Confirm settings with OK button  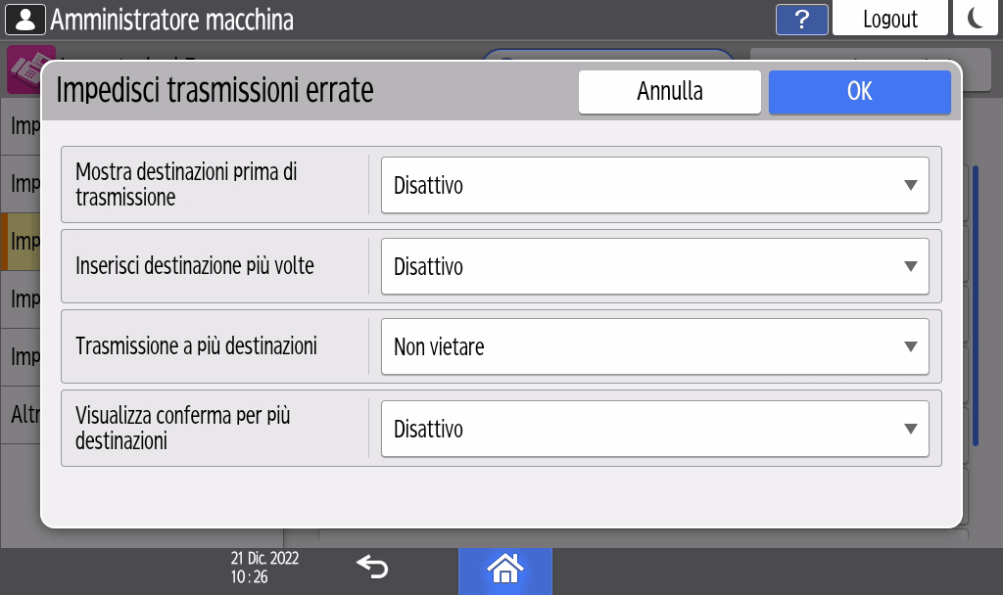(x=860, y=92)
